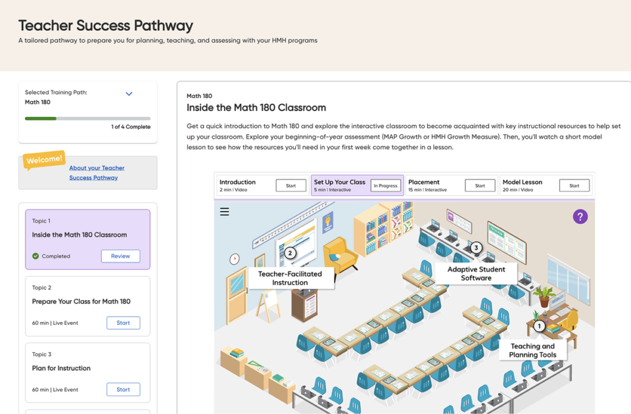The width and height of the screenshot is (631, 414).
Task: Select the Plan for Instruction title
Action: 61,368
